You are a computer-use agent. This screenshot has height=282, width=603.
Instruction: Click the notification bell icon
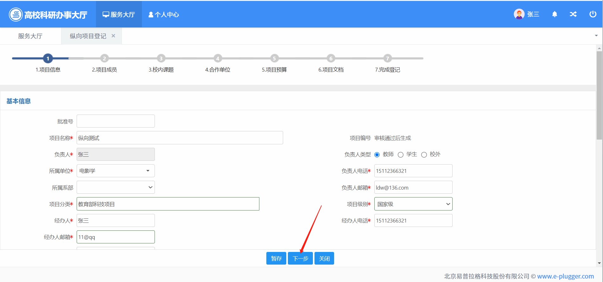(x=555, y=14)
